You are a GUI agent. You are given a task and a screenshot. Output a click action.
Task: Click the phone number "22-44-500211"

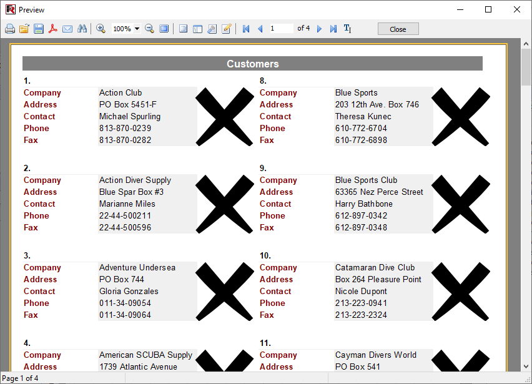(126, 216)
